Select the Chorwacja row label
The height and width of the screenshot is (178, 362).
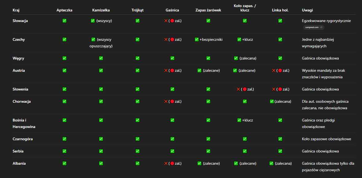22,102
